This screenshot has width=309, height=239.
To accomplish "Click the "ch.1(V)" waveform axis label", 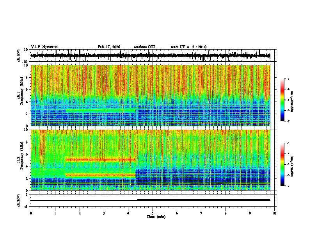I will 19,55.
